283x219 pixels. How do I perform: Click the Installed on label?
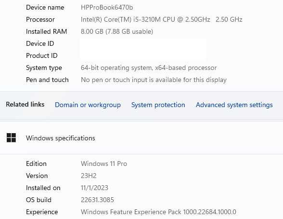[43, 188]
